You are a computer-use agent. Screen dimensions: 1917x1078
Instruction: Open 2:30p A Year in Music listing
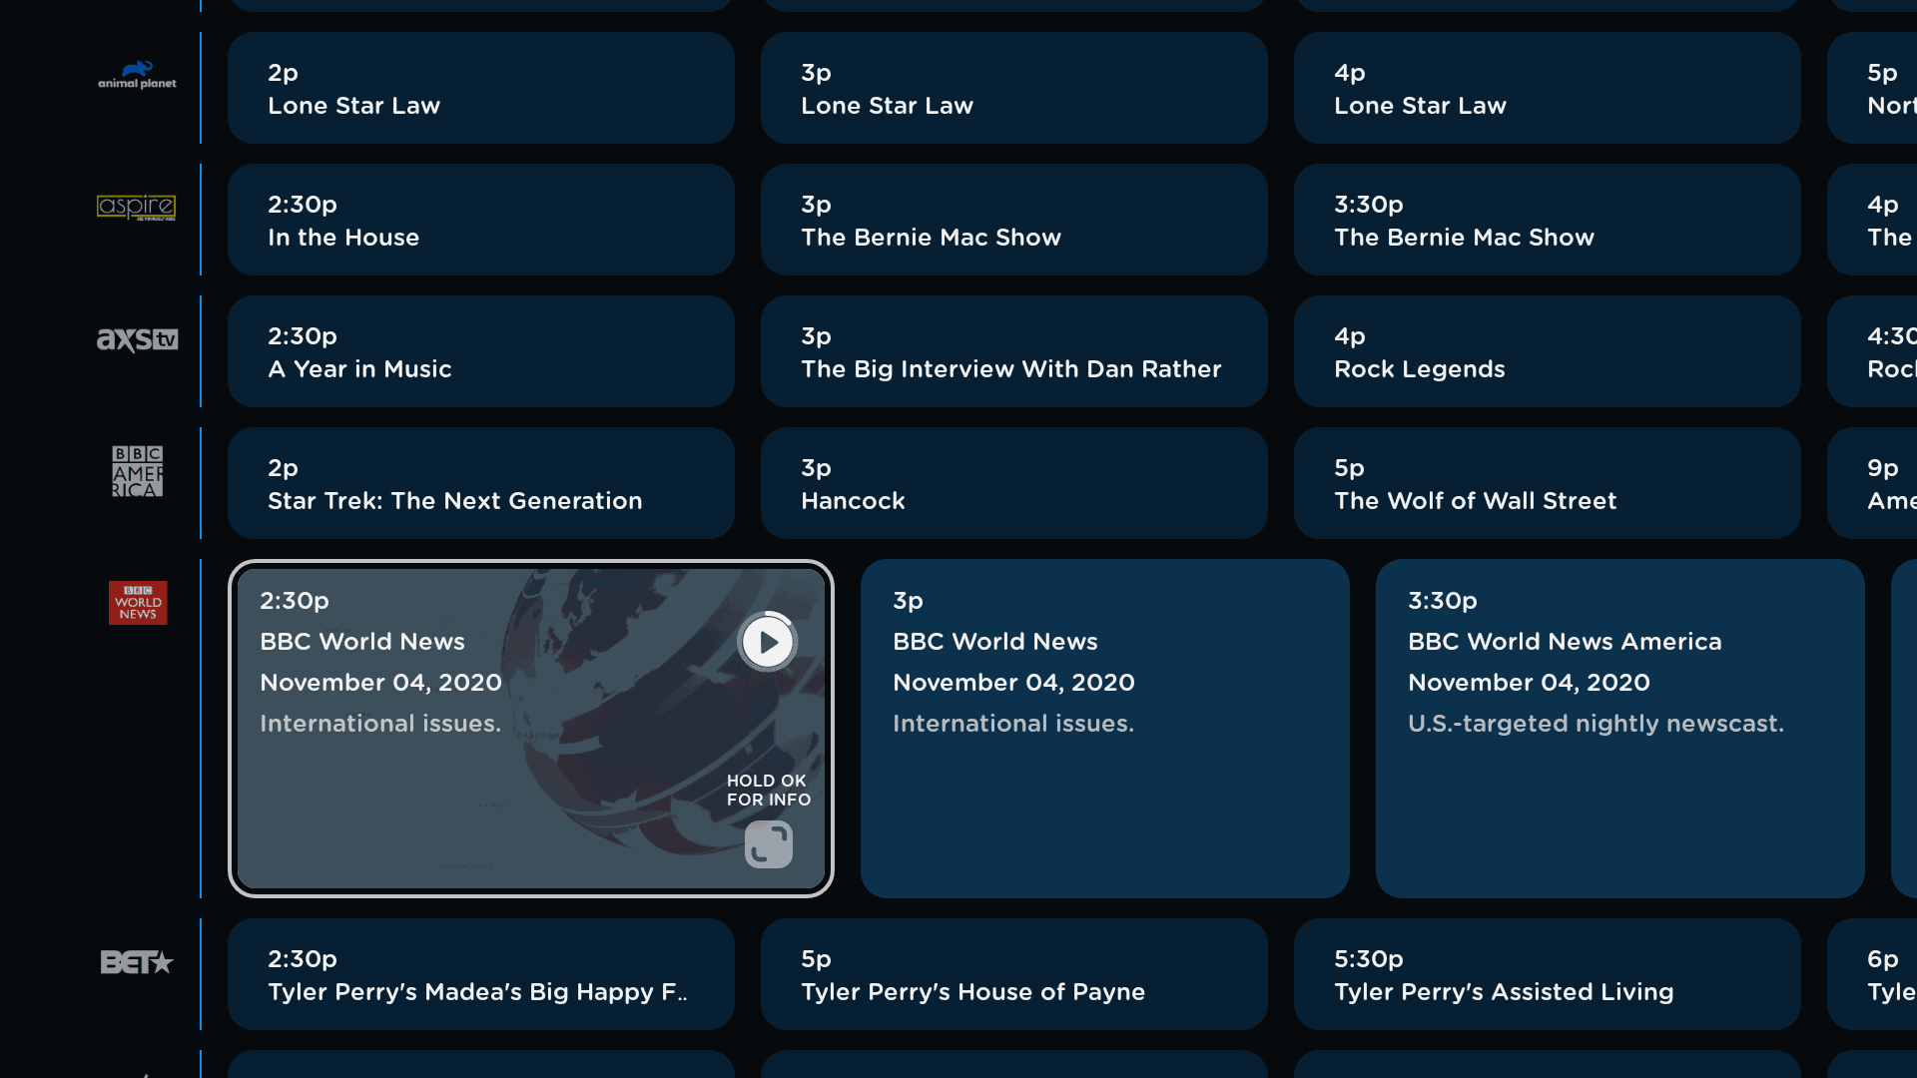point(481,351)
